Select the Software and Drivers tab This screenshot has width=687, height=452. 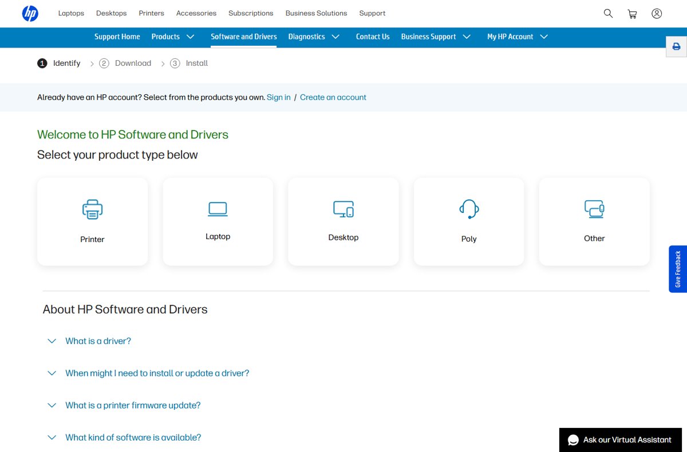(244, 37)
